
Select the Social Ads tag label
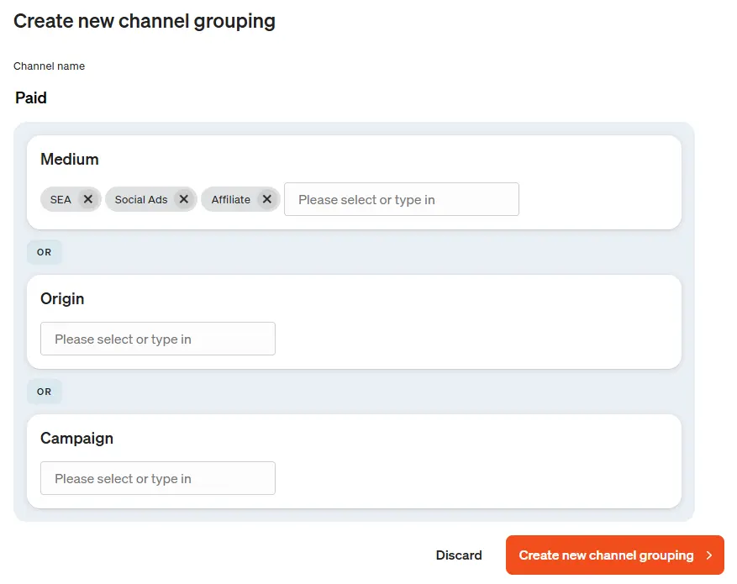click(141, 199)
